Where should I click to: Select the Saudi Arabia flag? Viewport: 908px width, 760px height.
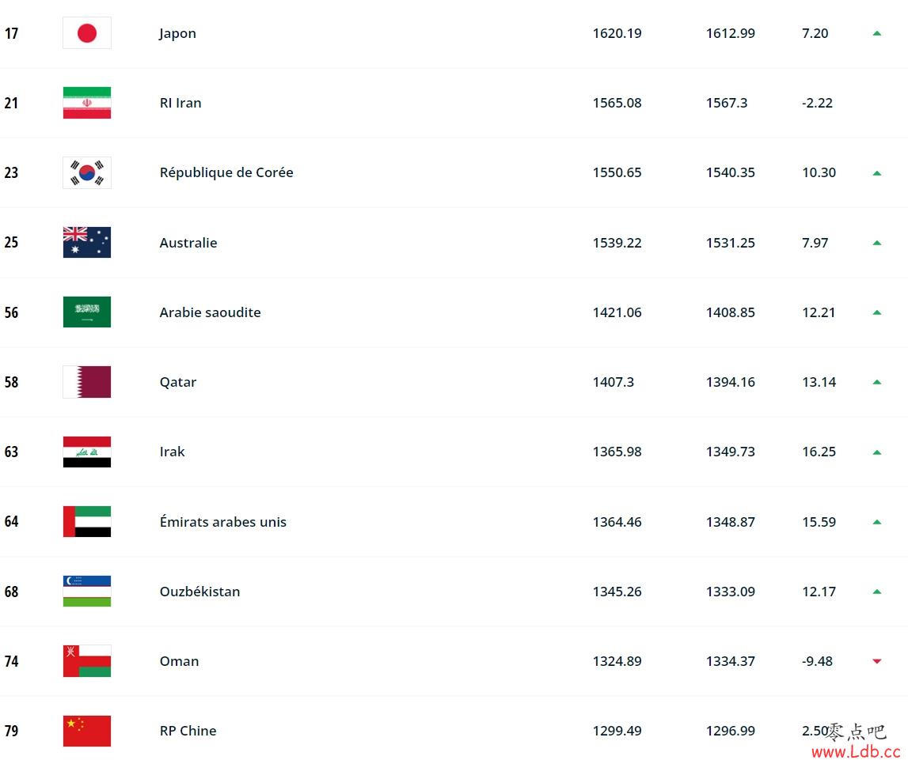coord(87,312)
